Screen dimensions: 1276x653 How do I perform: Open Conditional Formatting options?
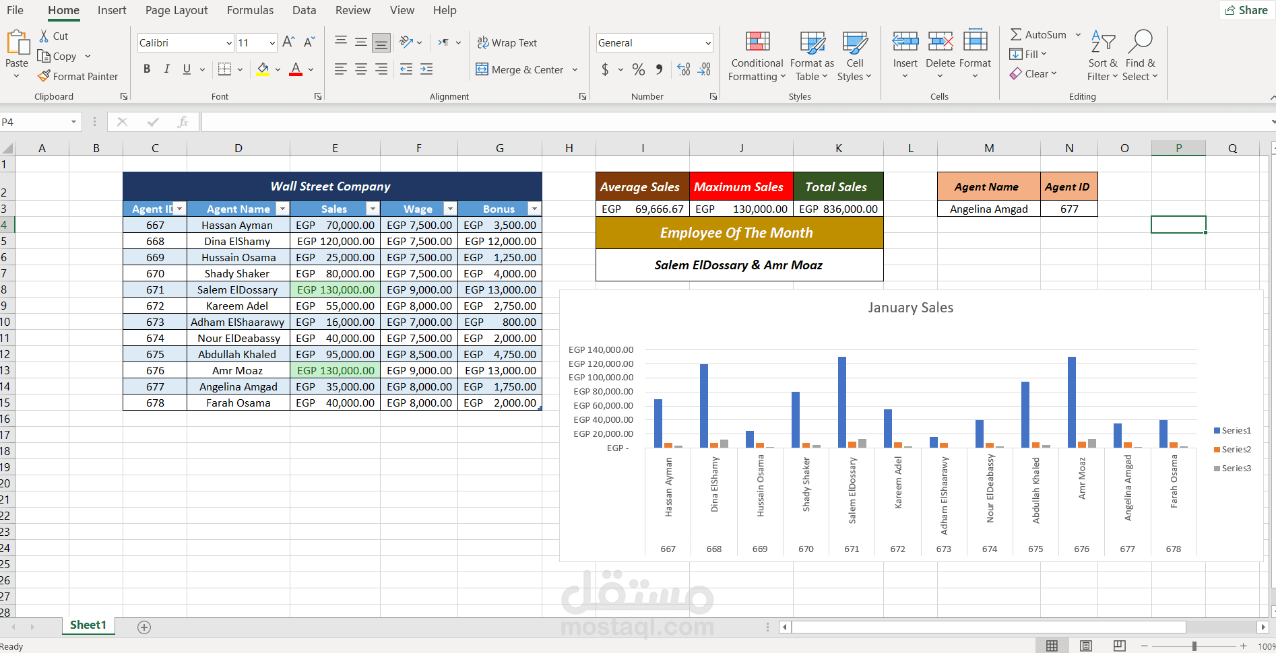point(756,55)
